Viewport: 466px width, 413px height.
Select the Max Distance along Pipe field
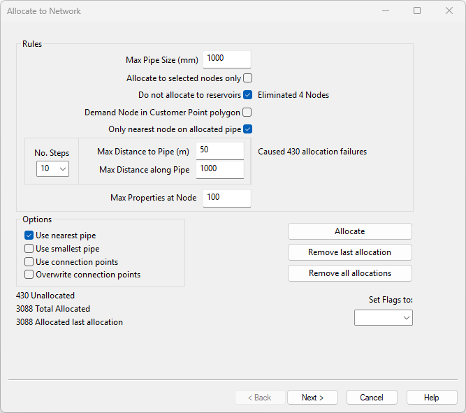coord(220,169)
